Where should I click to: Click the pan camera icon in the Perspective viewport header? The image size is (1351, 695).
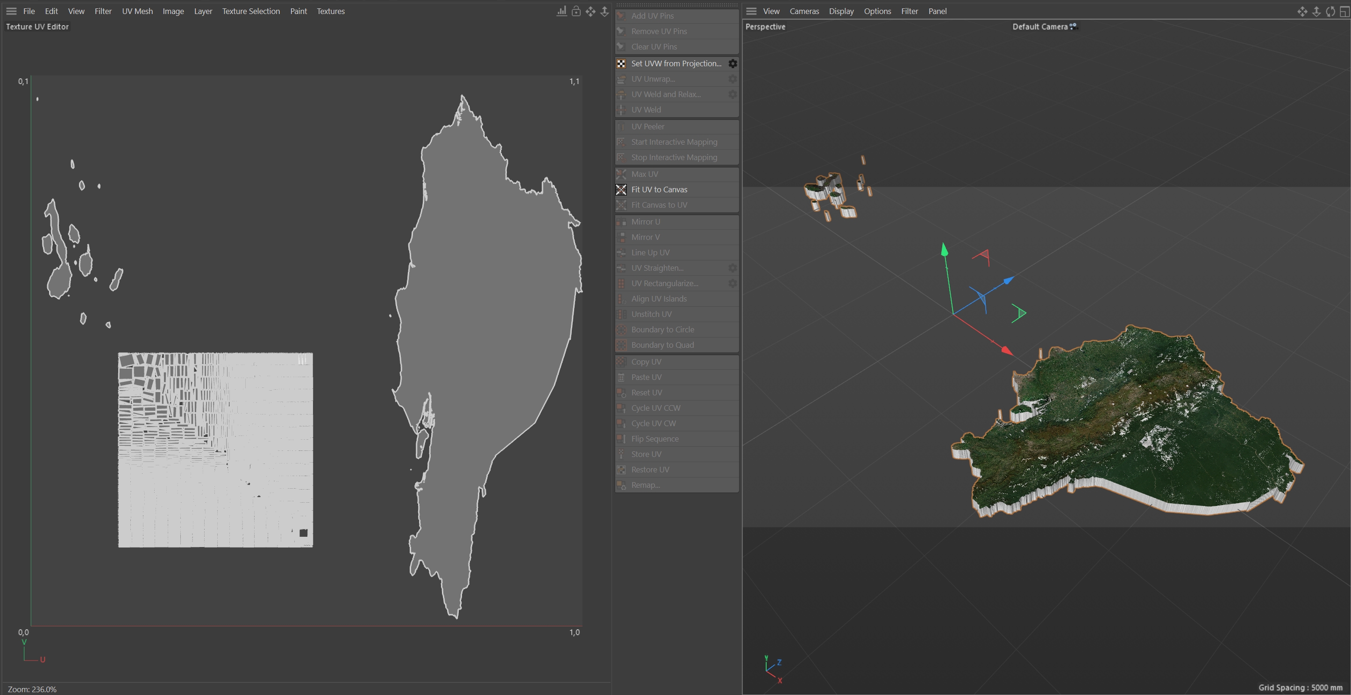point(1302,11)
